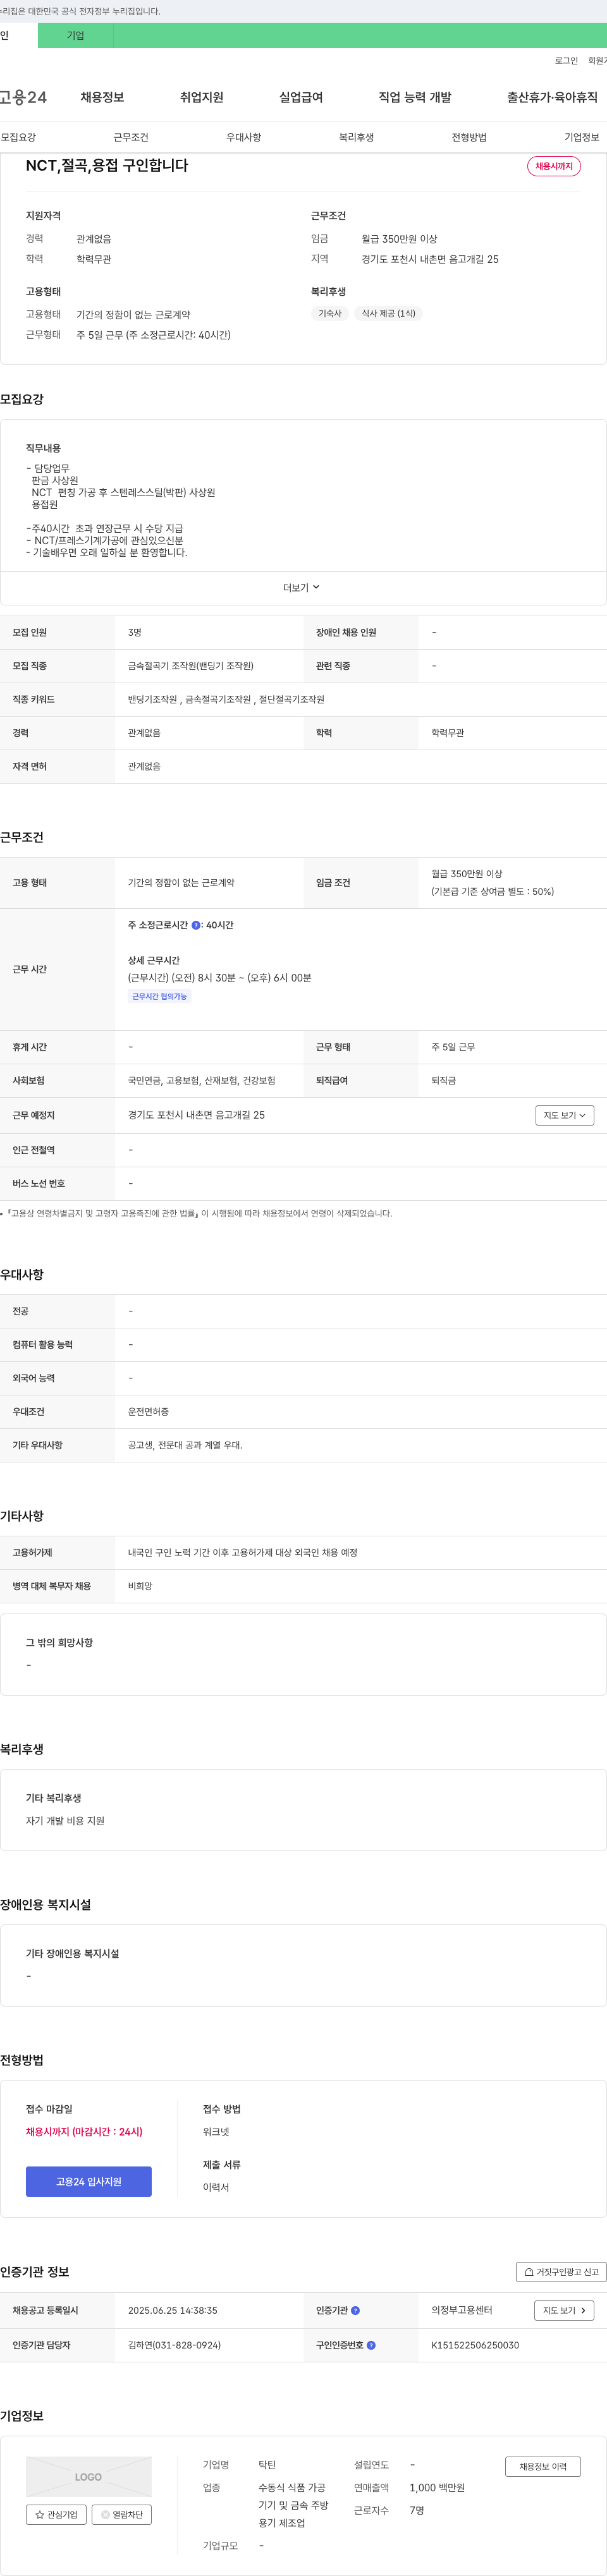
Task: Click address 경기도 포천시 내촌면 음고개길 25 in 근무 예정지 row
Action: pos(196,1115)
